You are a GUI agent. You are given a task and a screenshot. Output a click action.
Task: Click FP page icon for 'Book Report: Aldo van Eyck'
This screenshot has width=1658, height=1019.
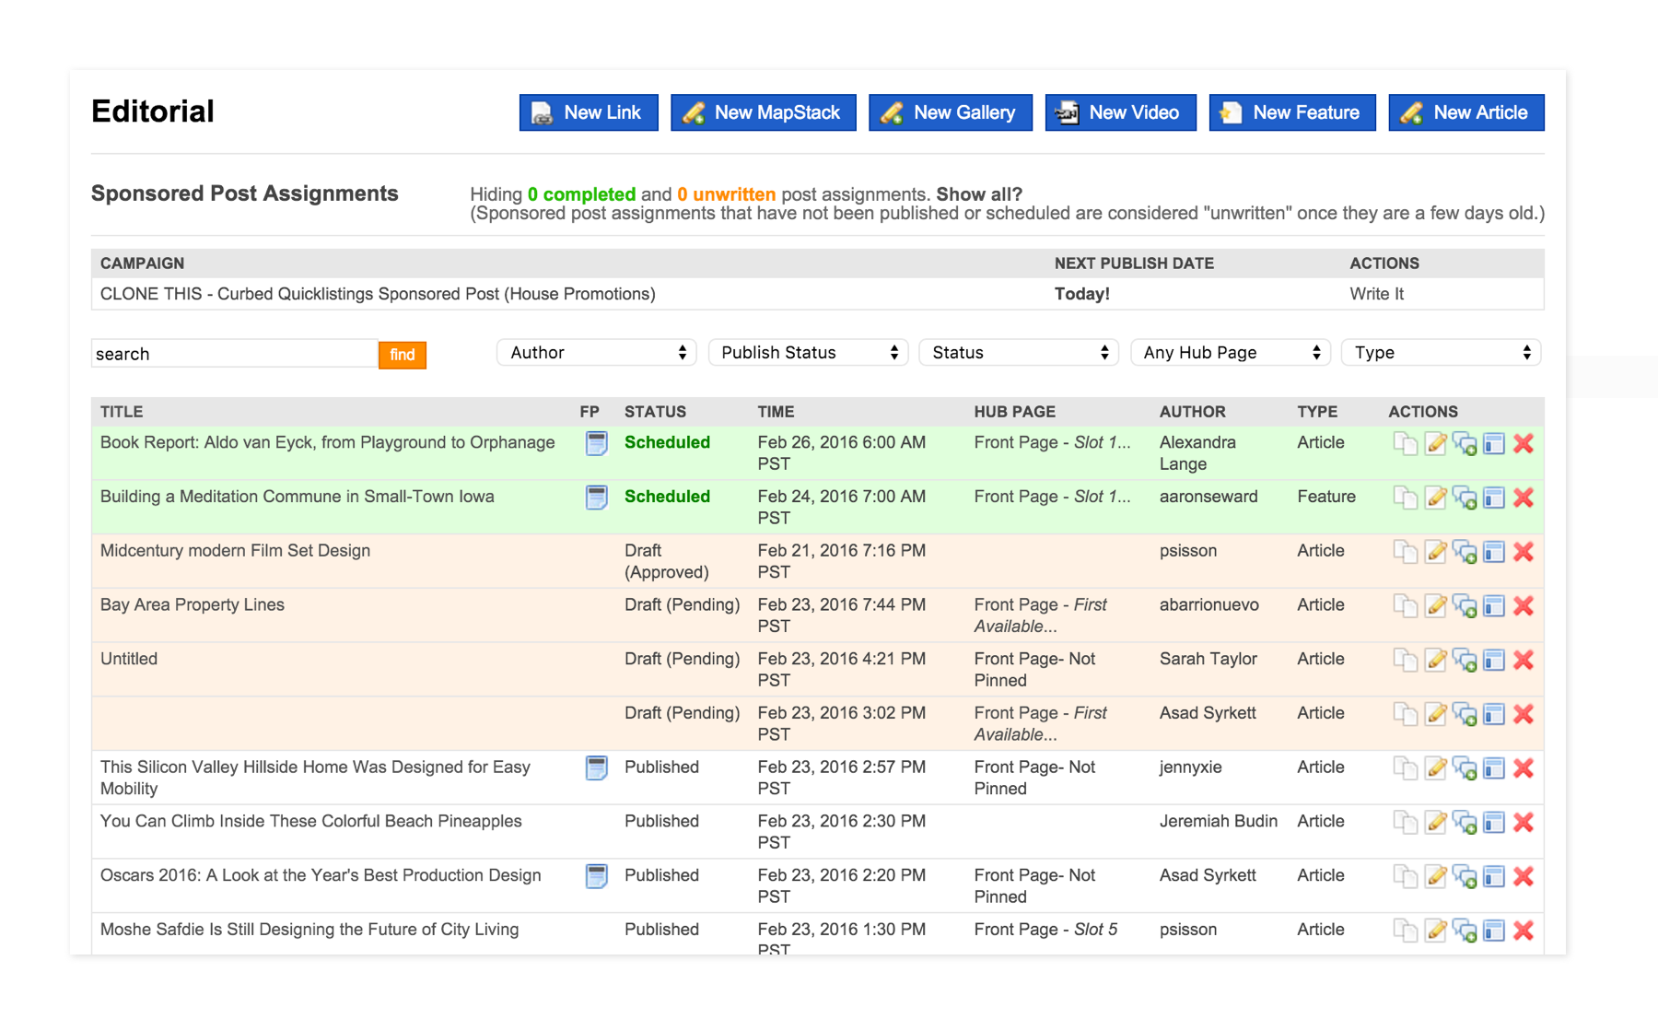[x=597, y=444]
